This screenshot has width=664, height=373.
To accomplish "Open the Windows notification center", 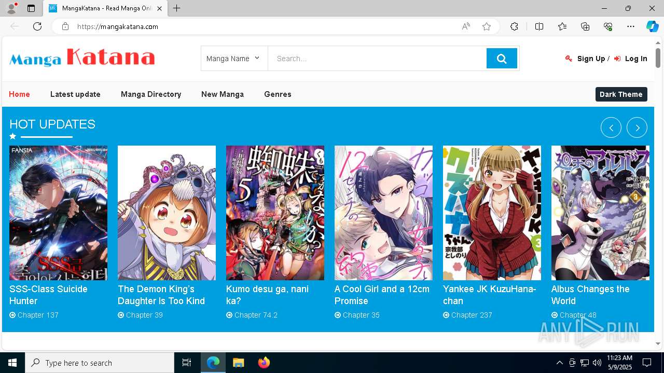I will 647,363.
